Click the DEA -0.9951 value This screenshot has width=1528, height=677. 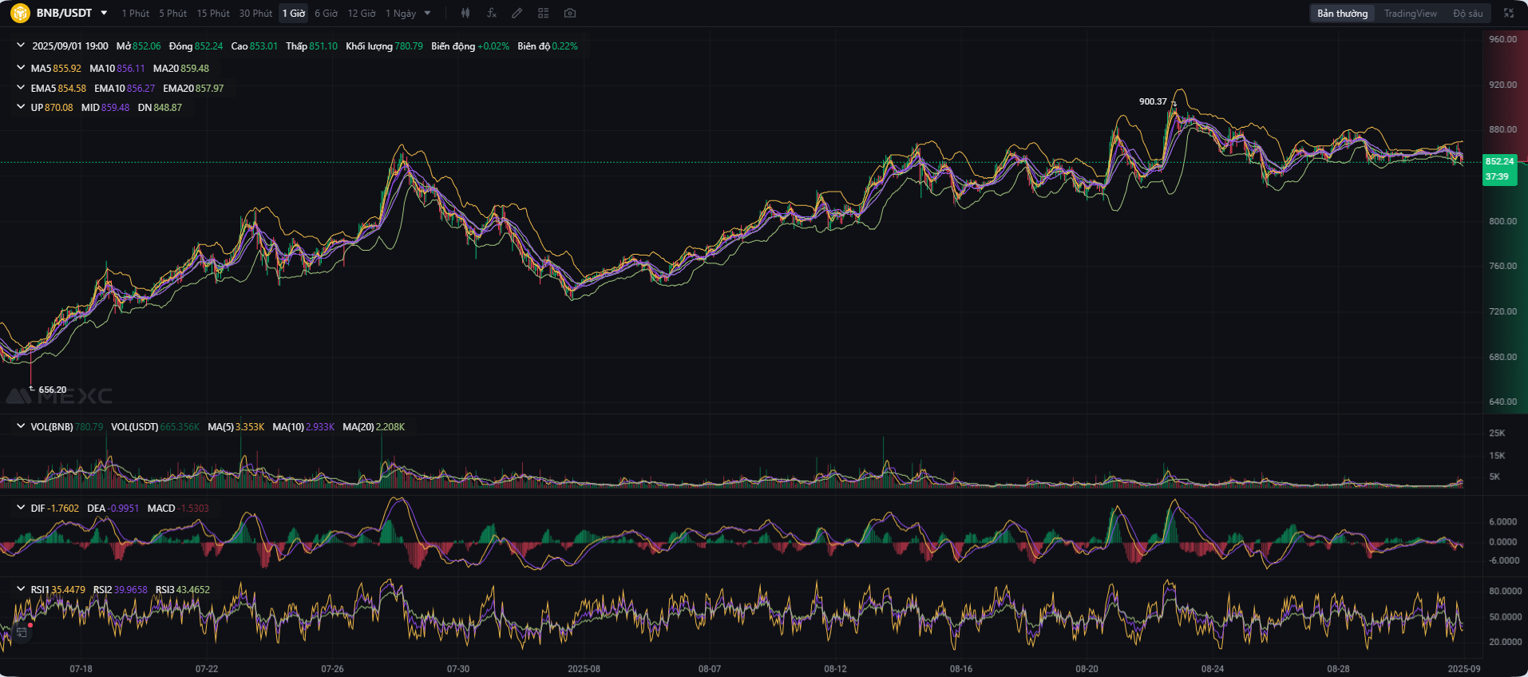point(113,509)
